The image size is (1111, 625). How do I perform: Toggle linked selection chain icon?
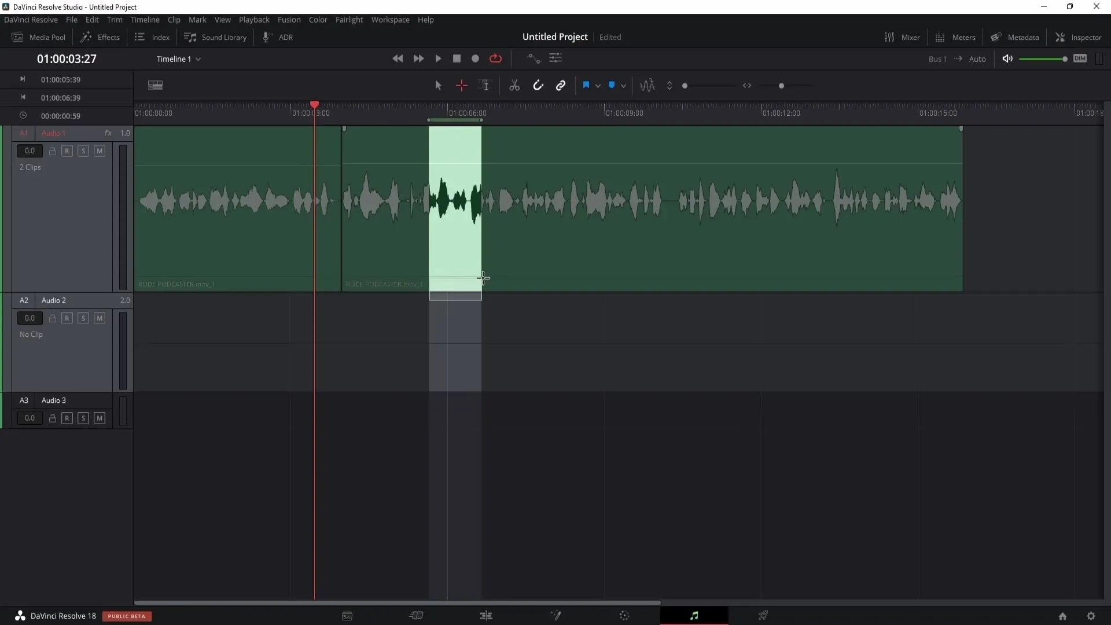tap(561, 86)
